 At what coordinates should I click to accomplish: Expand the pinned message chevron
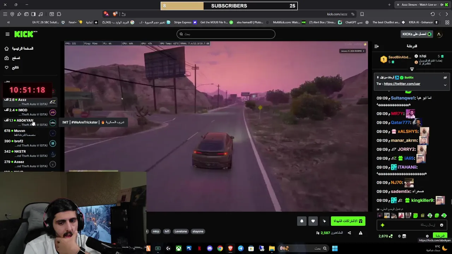445,85
